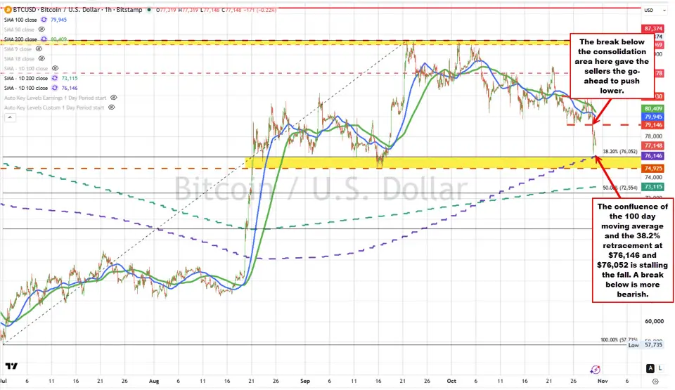Collapse the indicator legend with chevron
This screenshot has width=675, height=390.
click(10, 117)
